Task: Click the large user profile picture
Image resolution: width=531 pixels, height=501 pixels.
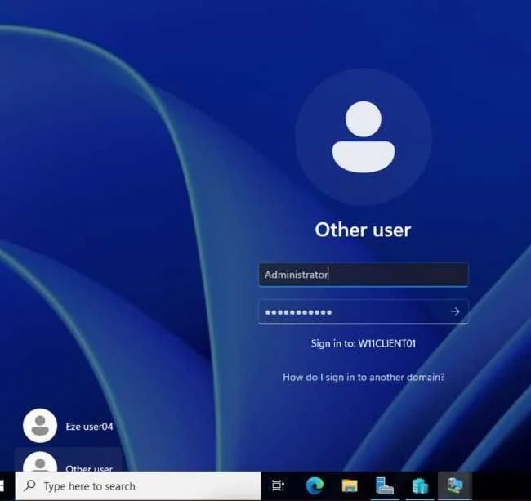Action: tap(363, 136)
